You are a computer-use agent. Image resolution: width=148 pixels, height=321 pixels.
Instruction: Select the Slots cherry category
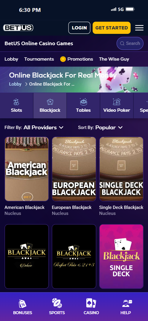[16, 106]
